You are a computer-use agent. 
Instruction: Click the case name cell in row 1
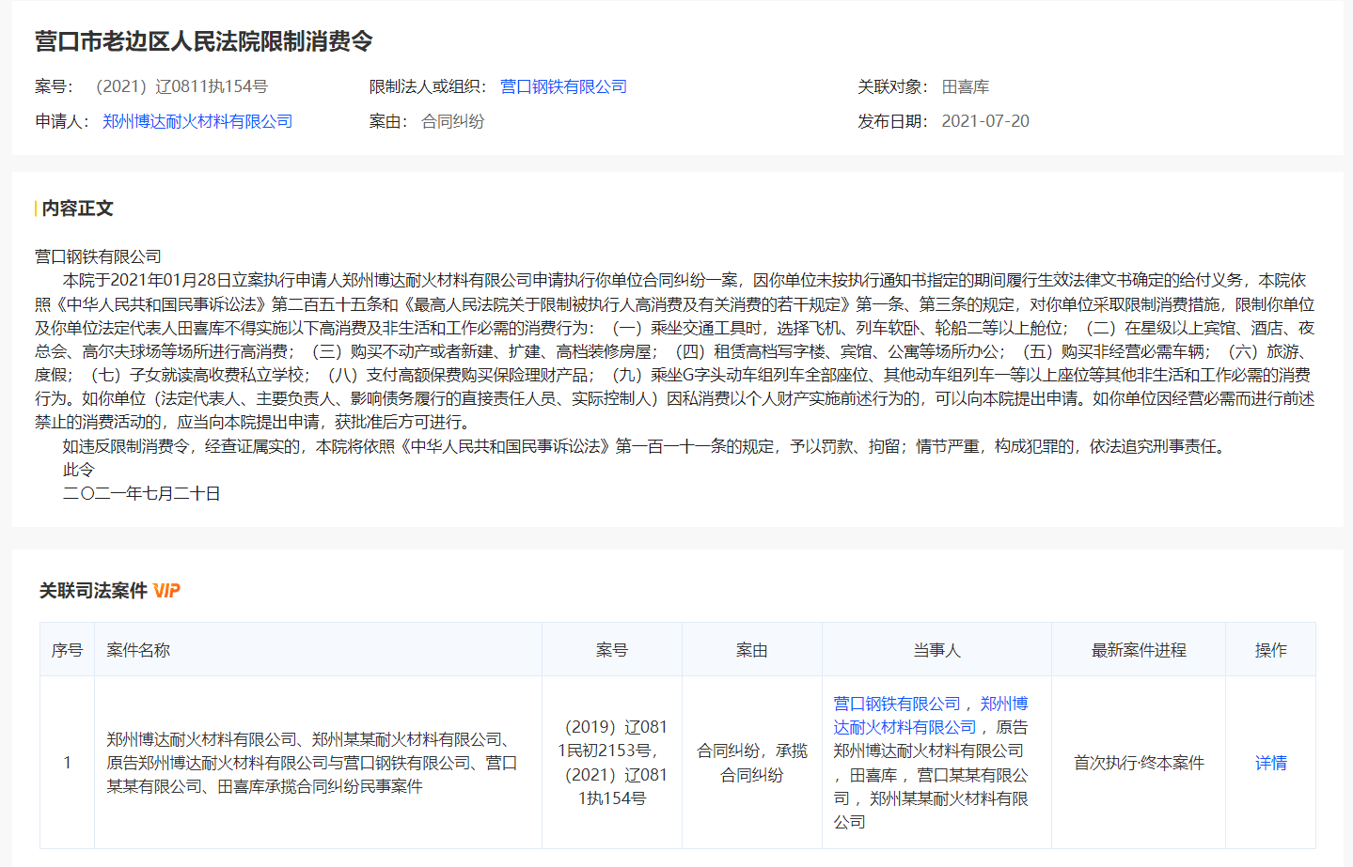[x=318, y=763]
